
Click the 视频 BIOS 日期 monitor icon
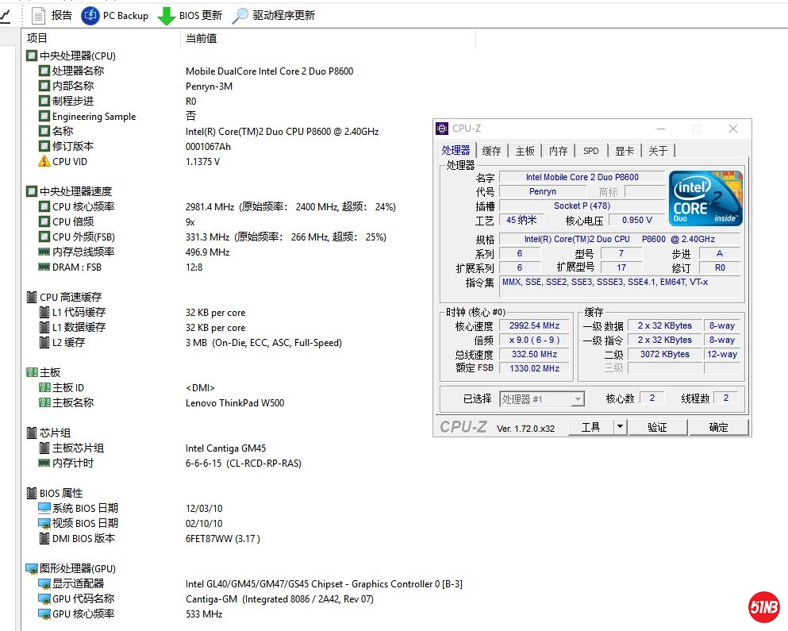click(x=44, y=523)
